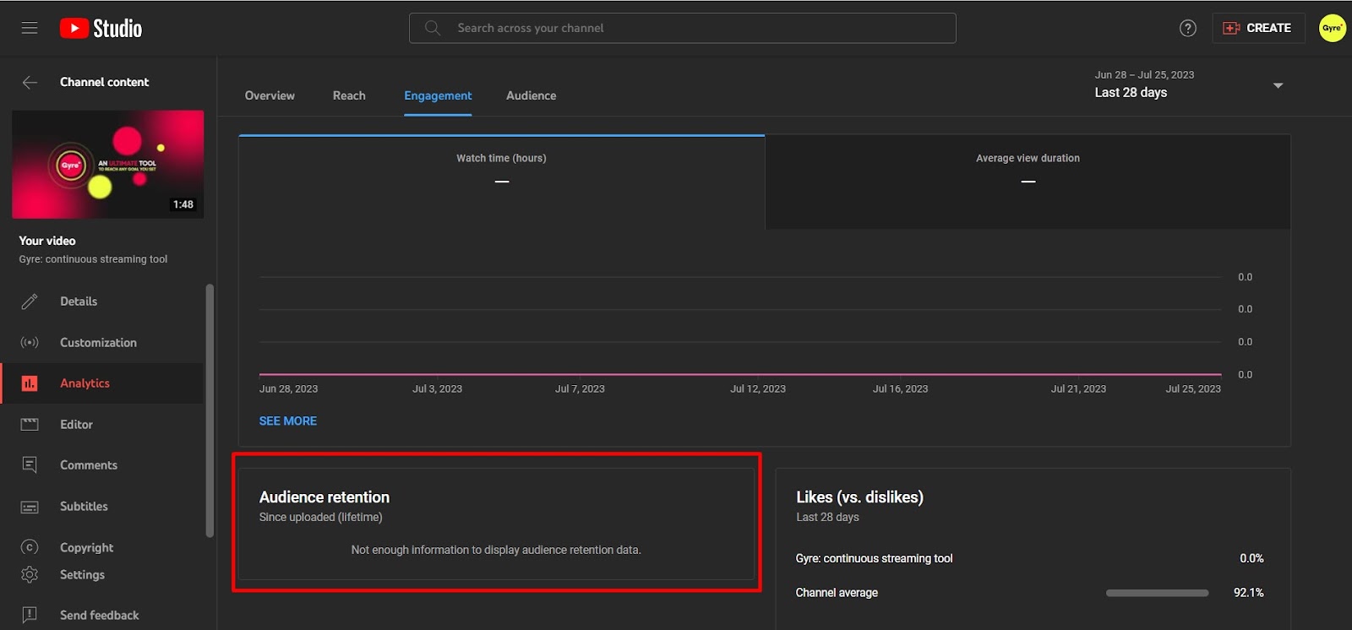Switch to the Audience tab
Screen dimensions: 1352x630
(x=532, y=95)
